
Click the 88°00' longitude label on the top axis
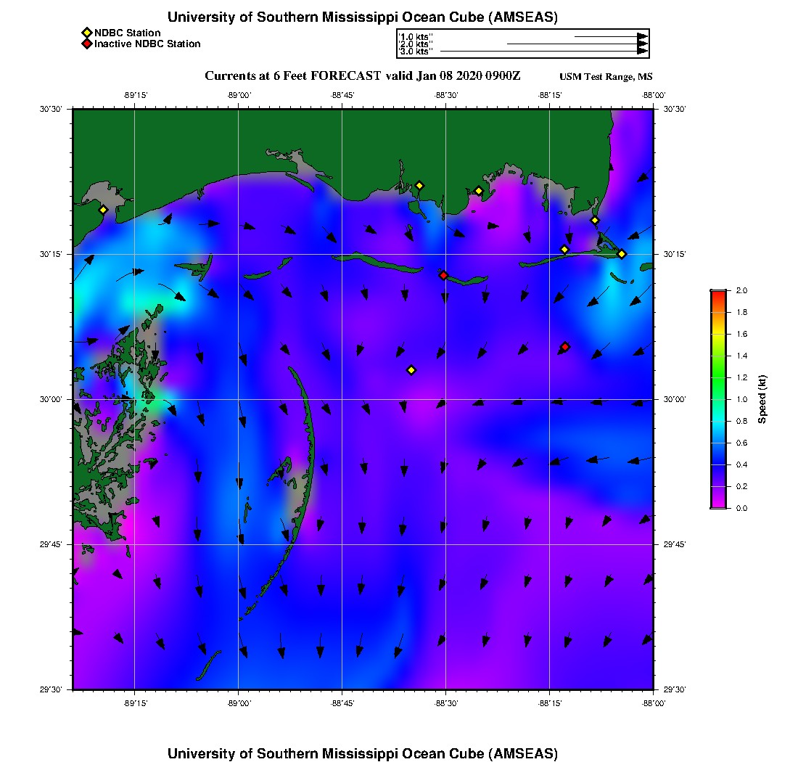tap(654, 95)
